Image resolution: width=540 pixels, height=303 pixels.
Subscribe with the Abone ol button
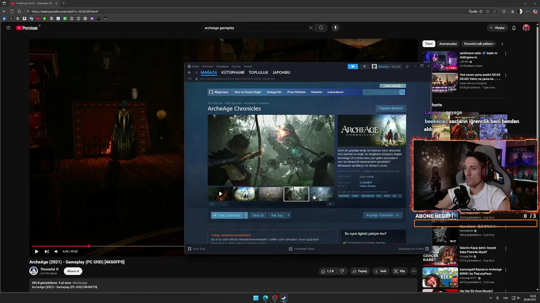pyautogui.click(x=73, y=271)
